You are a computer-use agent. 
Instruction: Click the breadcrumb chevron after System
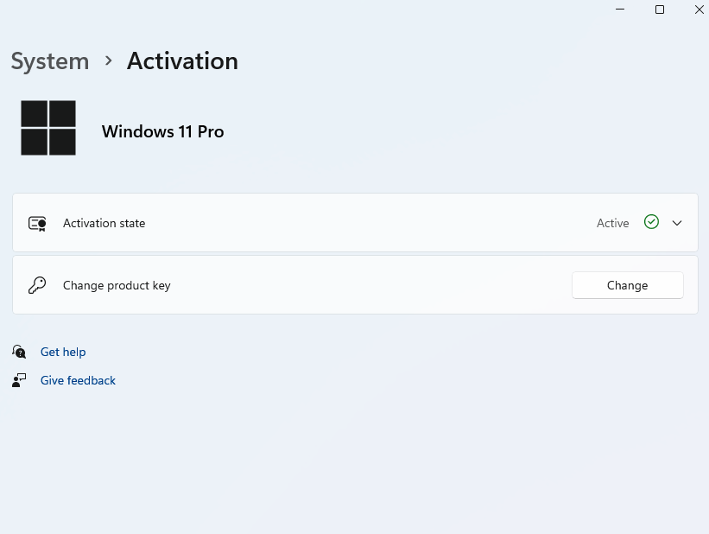coord(107,61)
